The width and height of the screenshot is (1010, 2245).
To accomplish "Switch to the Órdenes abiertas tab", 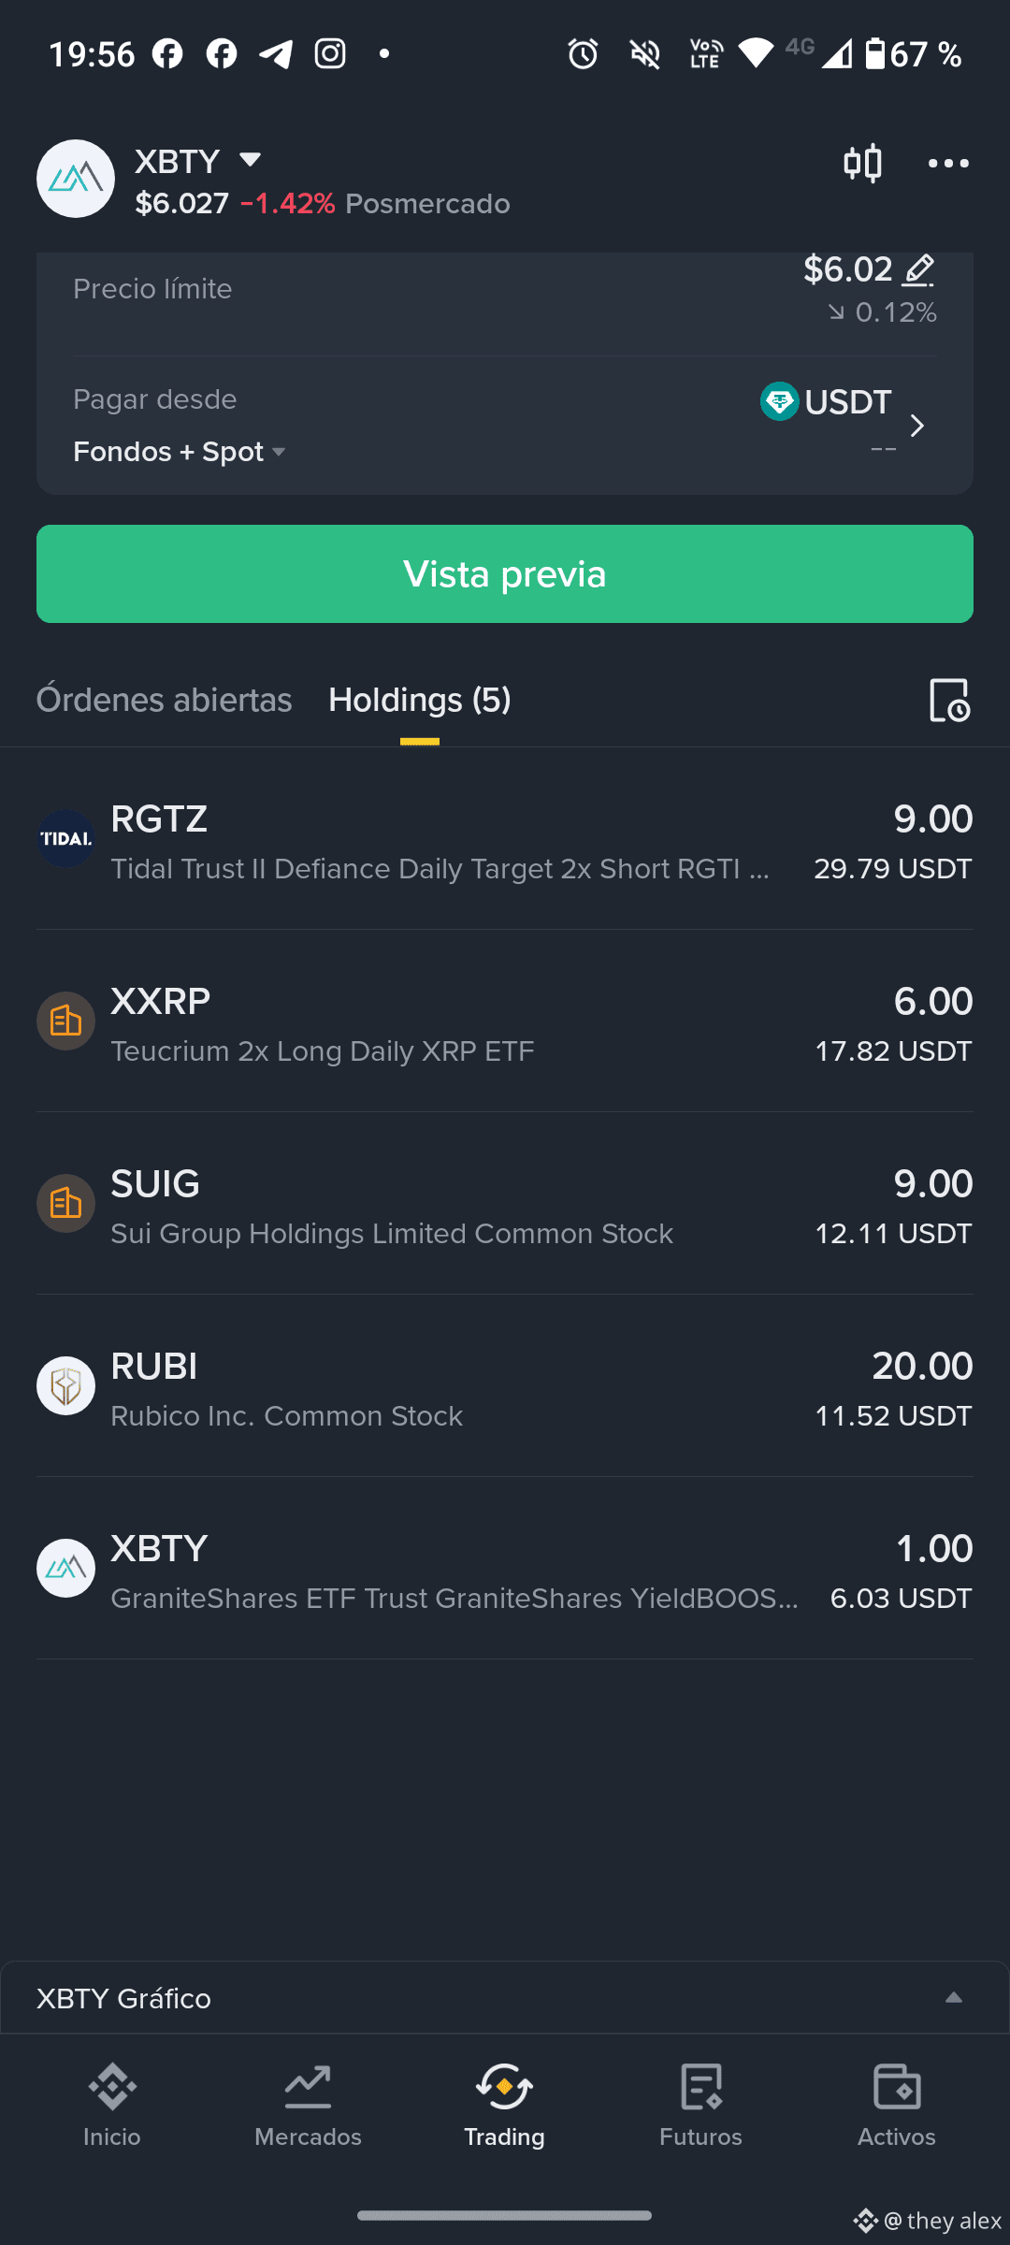I will 164,700.
